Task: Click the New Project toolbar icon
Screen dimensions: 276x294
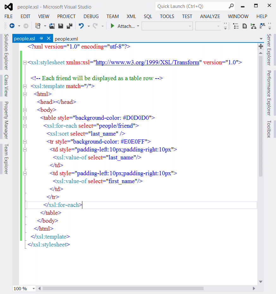Action: point(38,26)
